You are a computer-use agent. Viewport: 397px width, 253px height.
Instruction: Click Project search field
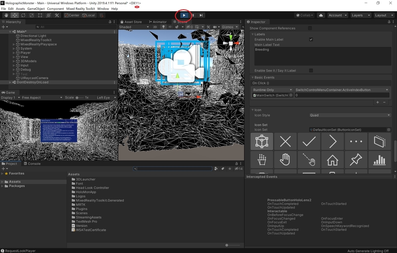pyautogui.click(x=173, y=168)
